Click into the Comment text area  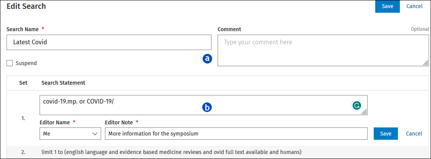[x=323, y=50]
